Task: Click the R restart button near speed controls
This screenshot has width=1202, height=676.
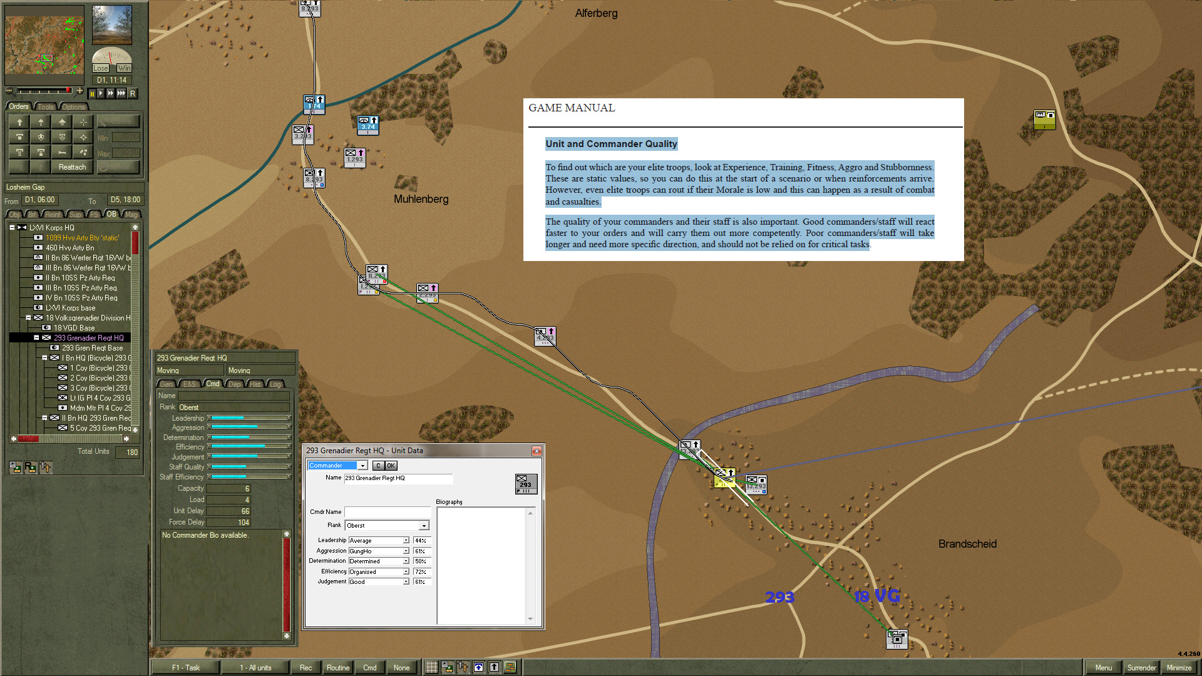Action: pyautogui.click(x=132, y=93)
